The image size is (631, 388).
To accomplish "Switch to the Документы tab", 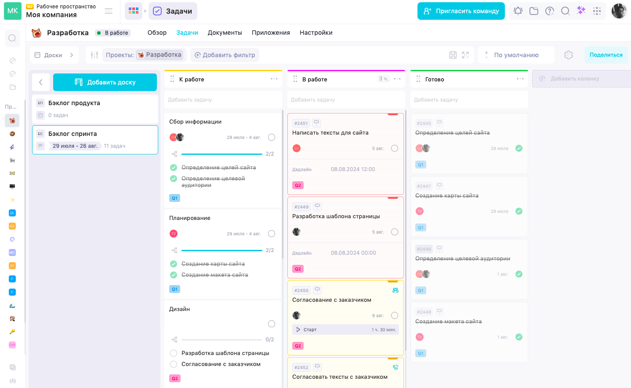I will click(225, 33).
